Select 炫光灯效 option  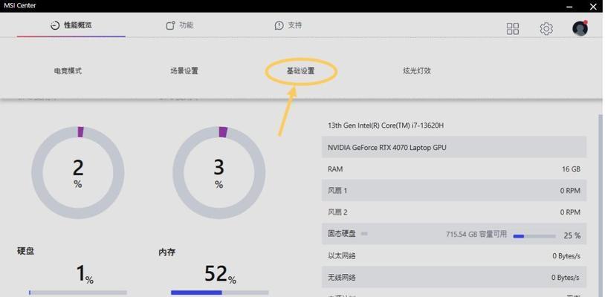tap(417, 71)
